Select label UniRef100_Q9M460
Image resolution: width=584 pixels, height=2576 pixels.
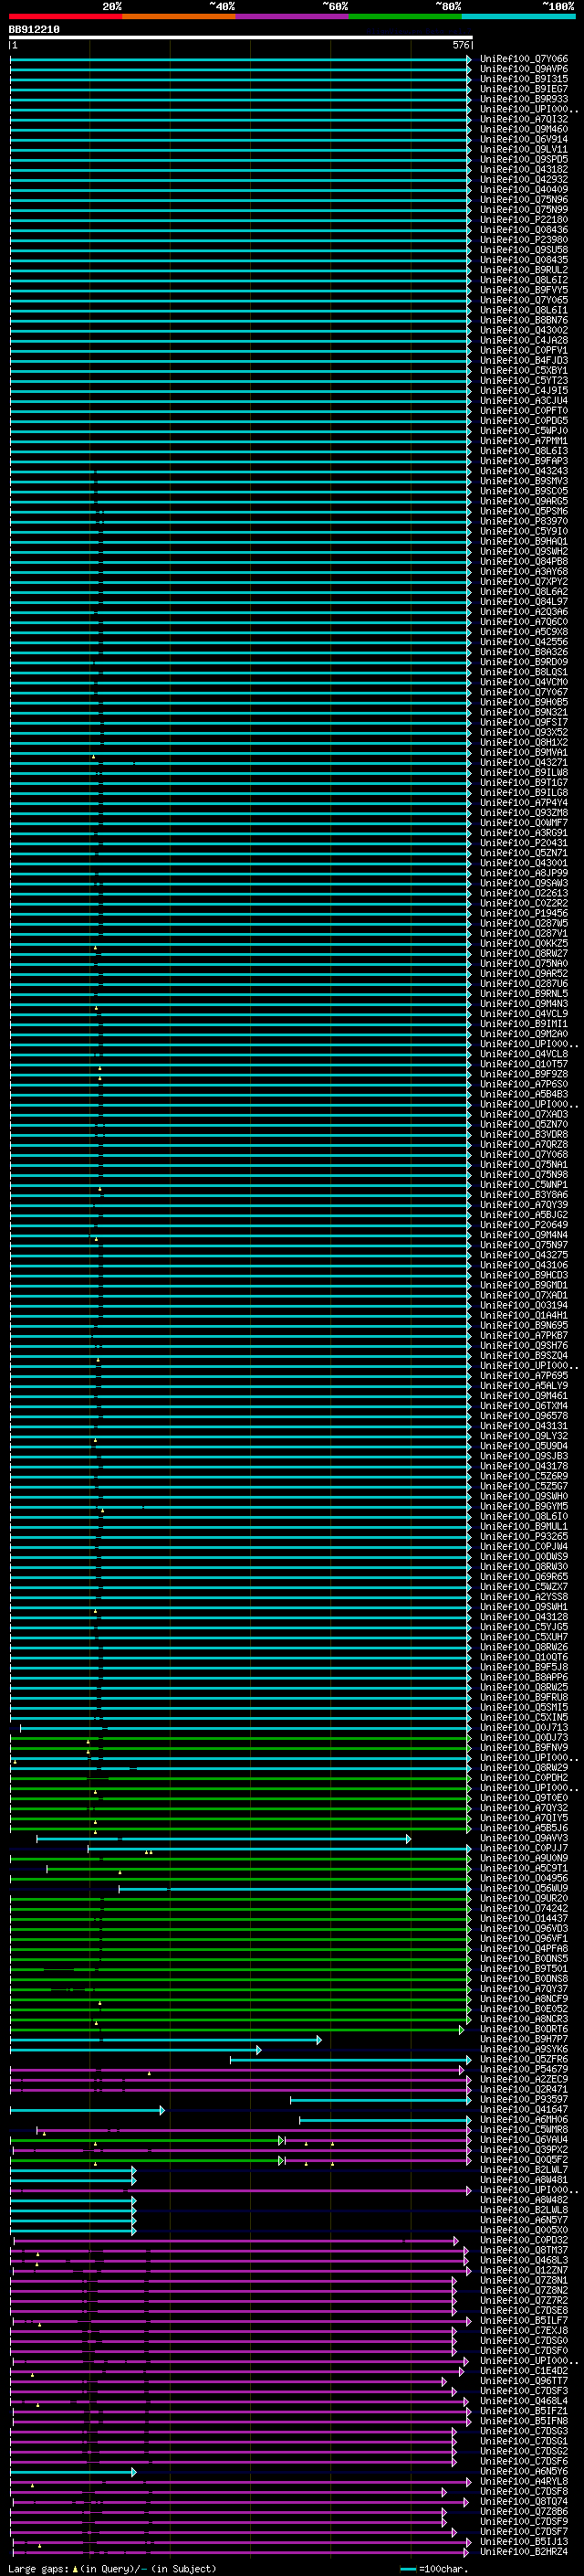524,129
